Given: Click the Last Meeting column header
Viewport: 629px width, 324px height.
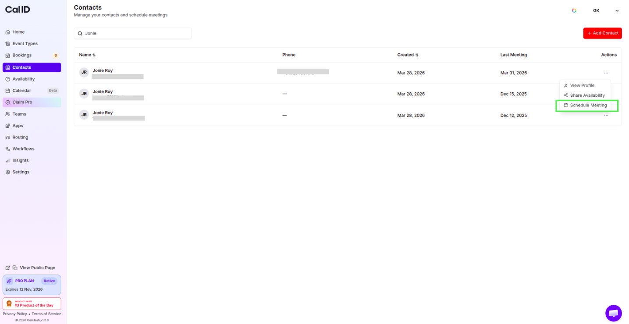Looking at the screenshot, I should 514,55.
